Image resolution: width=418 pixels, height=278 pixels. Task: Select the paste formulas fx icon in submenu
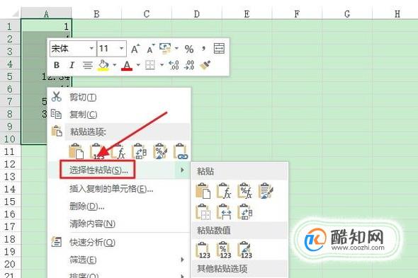[x=223, y=191]
